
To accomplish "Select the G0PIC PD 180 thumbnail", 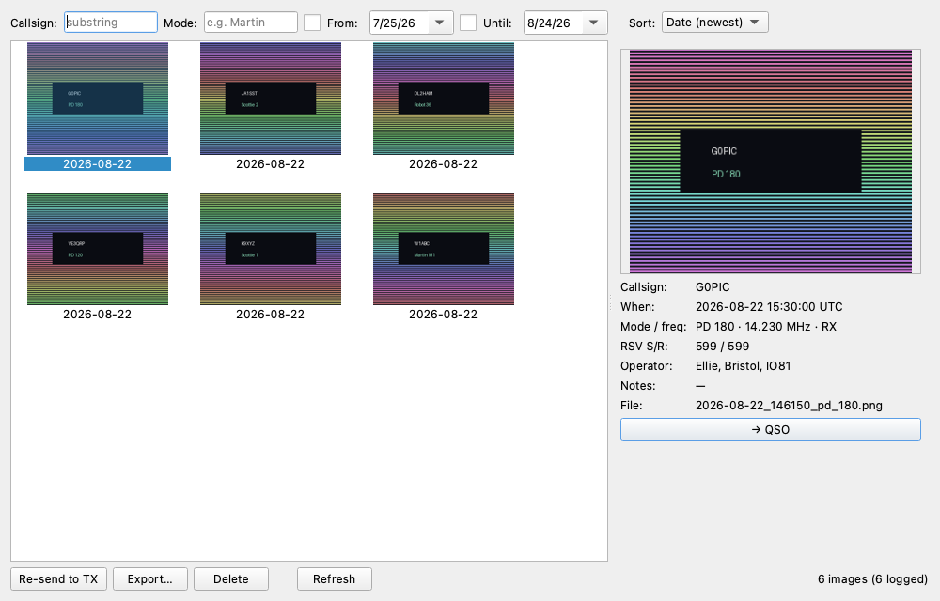I will [98, 99].
